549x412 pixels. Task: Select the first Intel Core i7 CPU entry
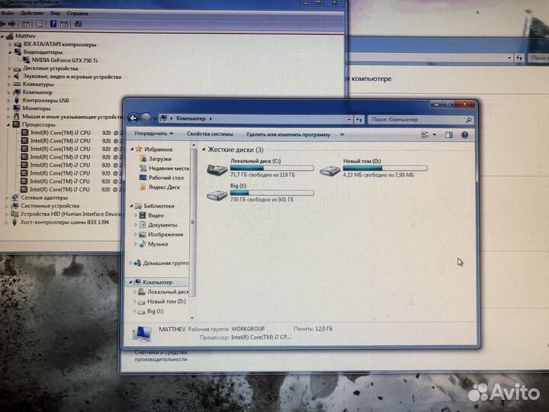tap(60, 133)
